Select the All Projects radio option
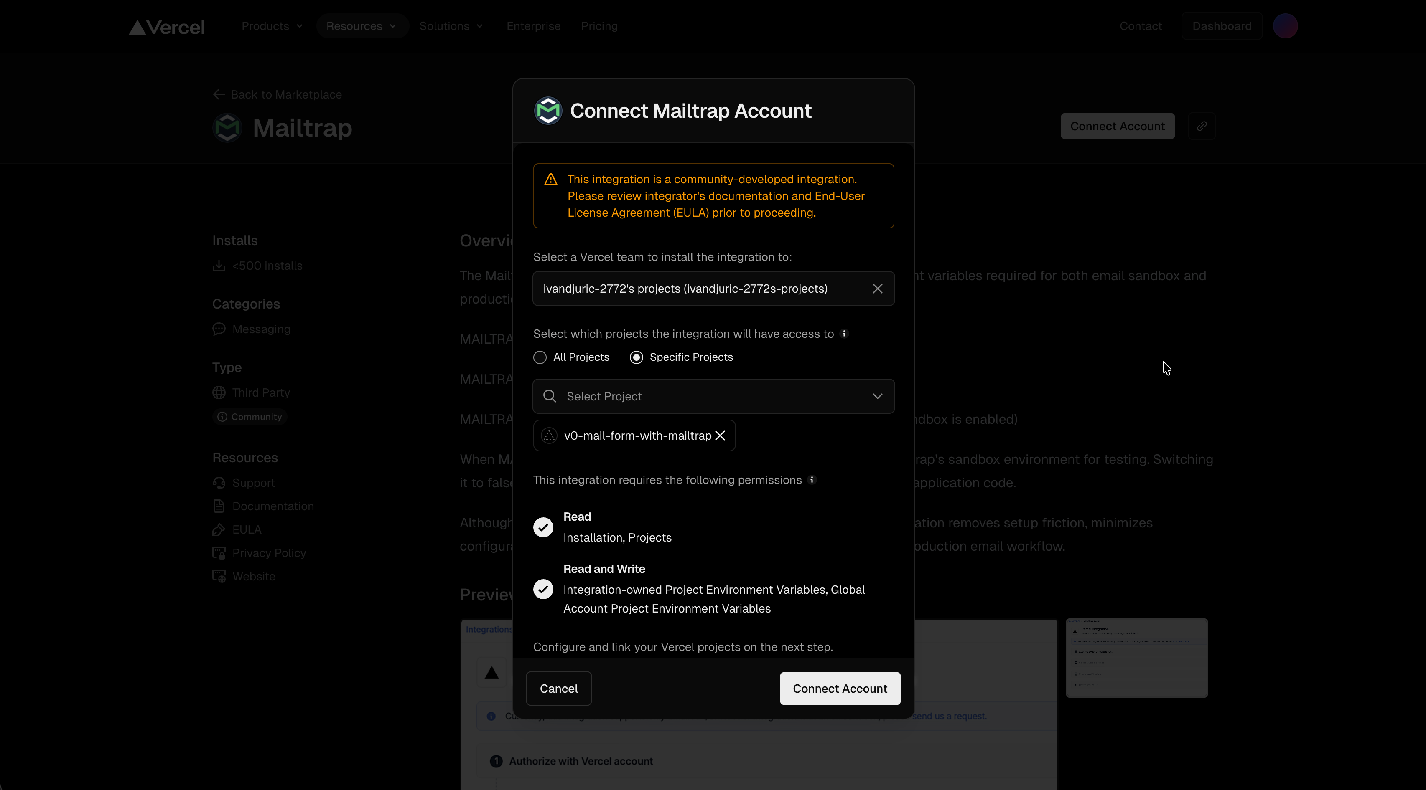 click(540, 357)
